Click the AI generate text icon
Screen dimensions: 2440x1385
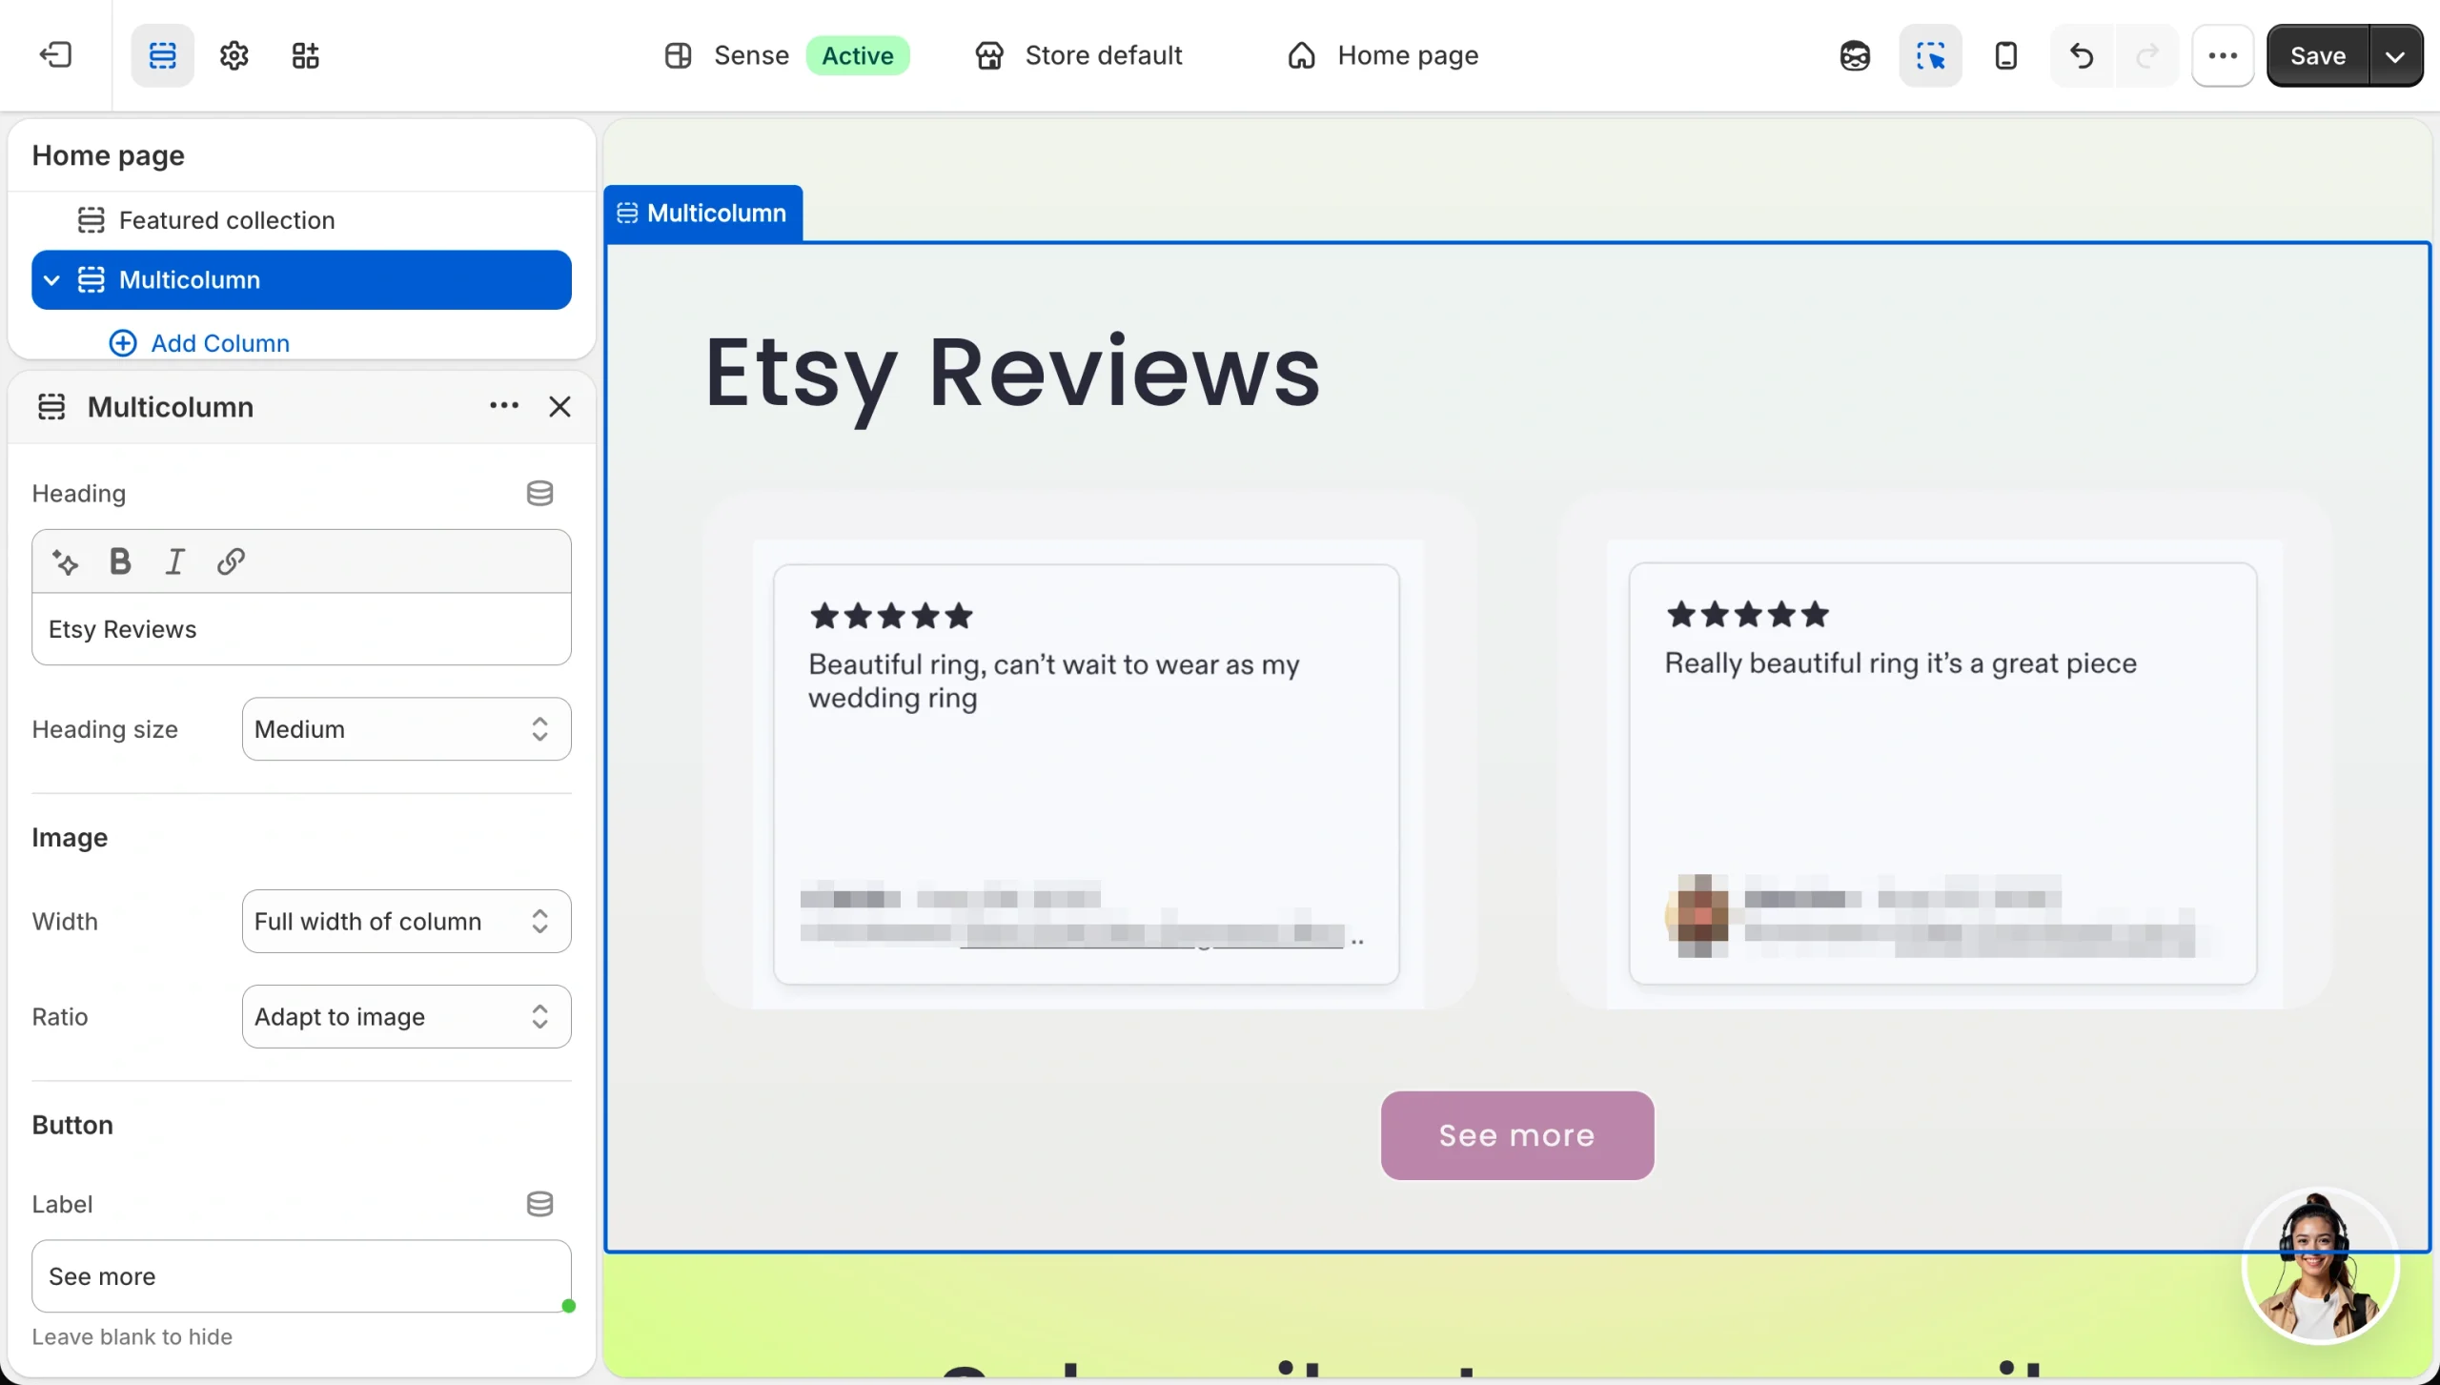(66, 562)
